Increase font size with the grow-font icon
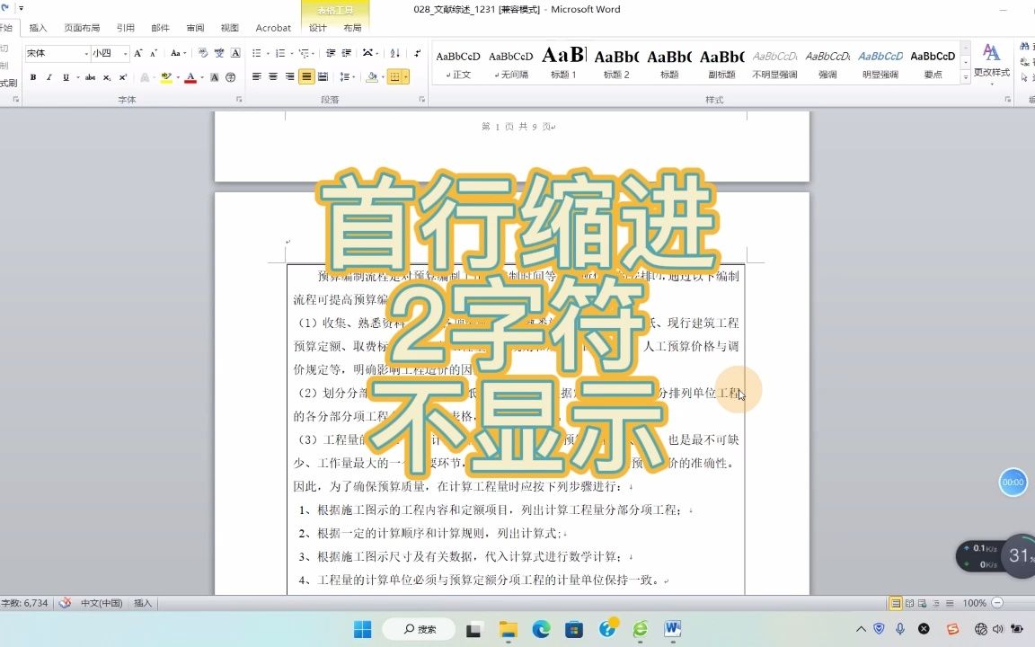 138,54
